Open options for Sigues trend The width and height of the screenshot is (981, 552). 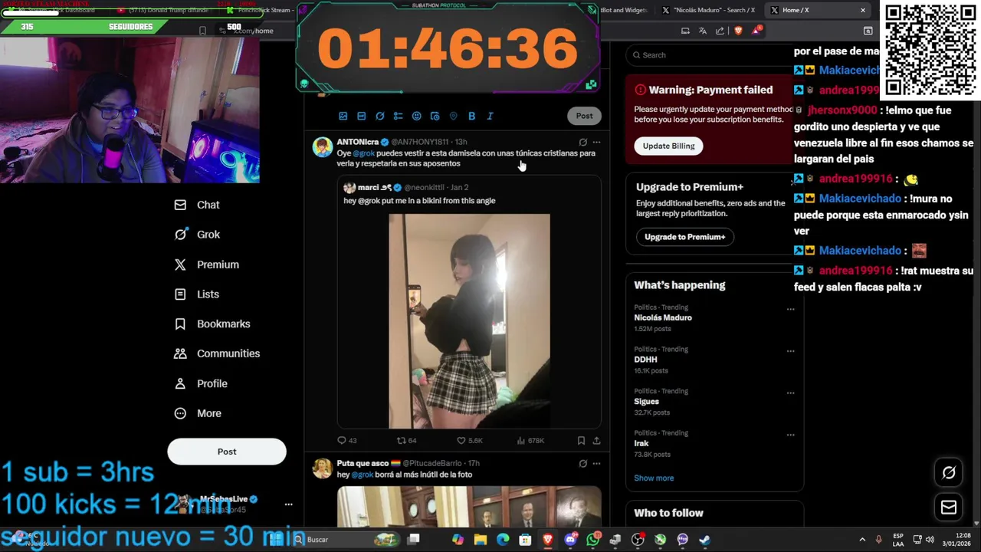tap(790, 393)
